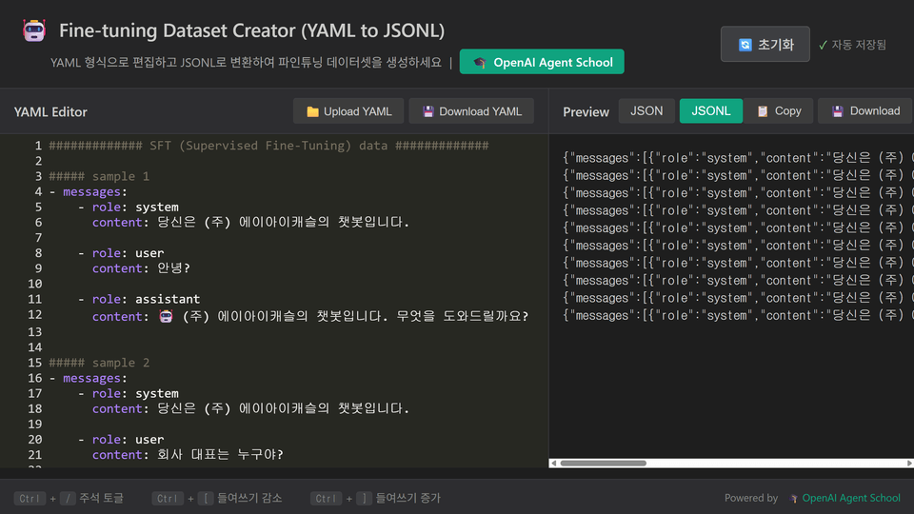Click the 'Preview' panel label

click(x=586, y=112)
